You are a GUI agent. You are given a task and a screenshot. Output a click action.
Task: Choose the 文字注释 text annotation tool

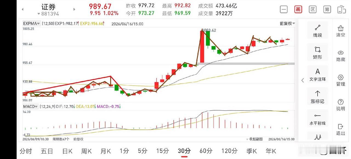318,75
